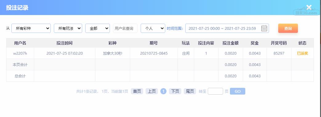Open the 个人 scope dropdown
This screenshot has width=321, height=117.
(x=153, y=28)
